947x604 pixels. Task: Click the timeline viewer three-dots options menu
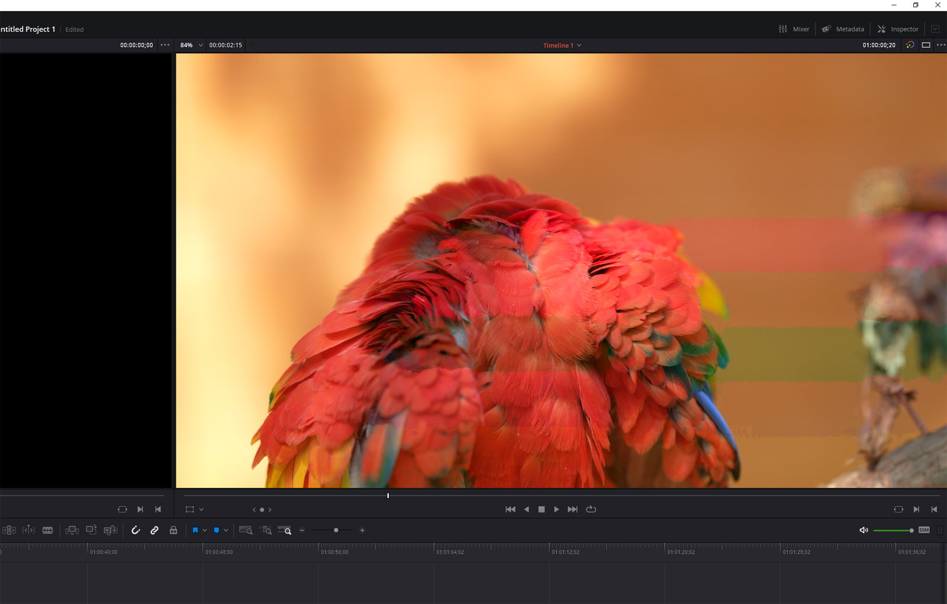point(941,45)
